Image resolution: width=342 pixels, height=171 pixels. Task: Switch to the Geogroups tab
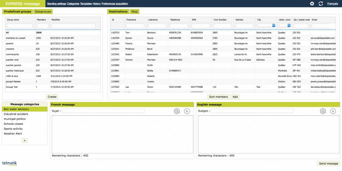click(43, 12)
